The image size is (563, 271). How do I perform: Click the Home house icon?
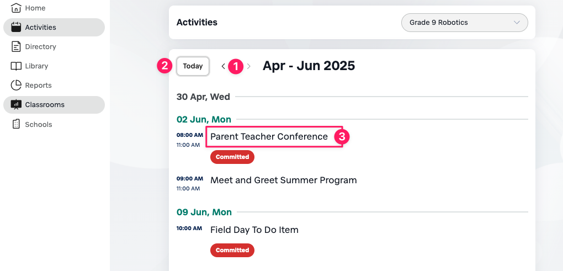click(16, 8)
